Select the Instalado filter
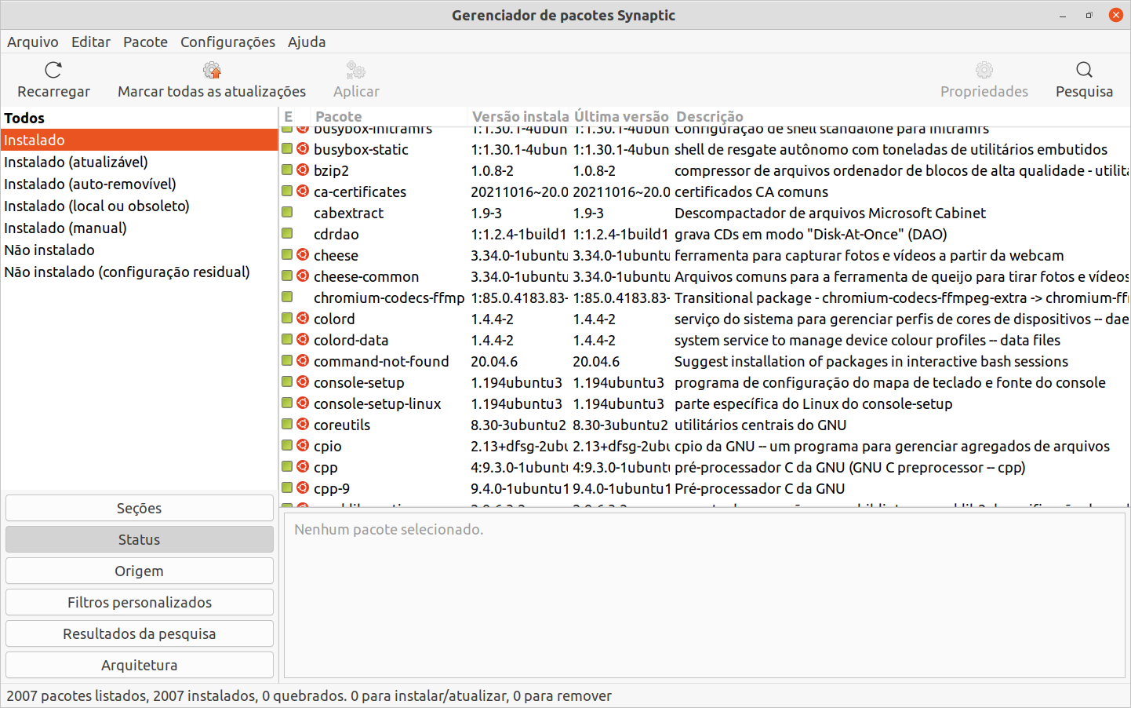 [140, 140]
